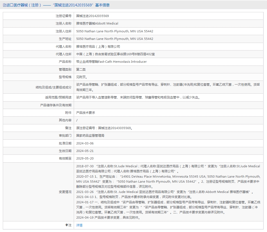Select the 2021-04-13 change record line

coord(134,197)
